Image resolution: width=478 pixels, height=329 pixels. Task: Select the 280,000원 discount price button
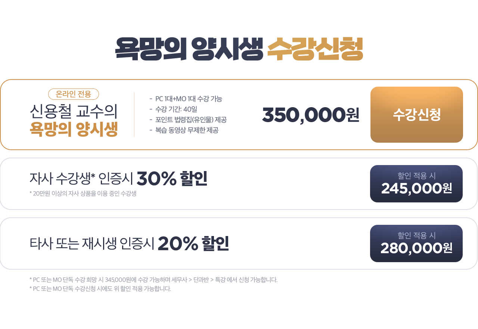click(x=416, y=243)
